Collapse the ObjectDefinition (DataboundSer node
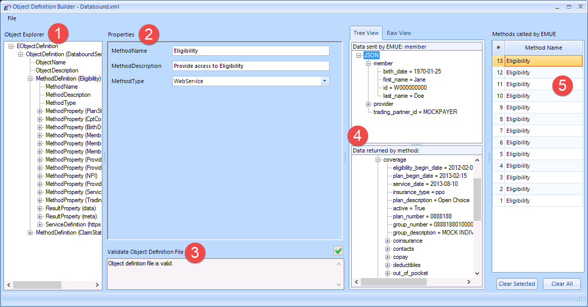588x307 pixels. [21, 54]
